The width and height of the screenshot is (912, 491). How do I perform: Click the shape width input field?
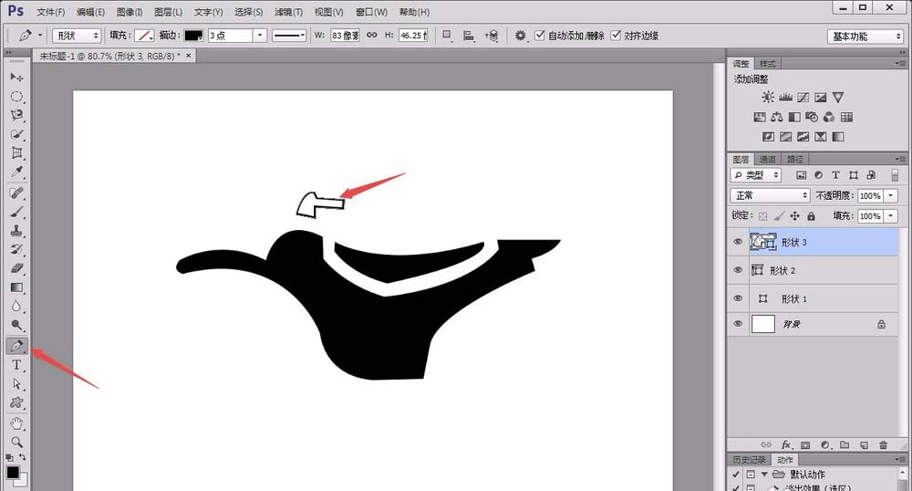pyautogui.click(x=344, y=36)
